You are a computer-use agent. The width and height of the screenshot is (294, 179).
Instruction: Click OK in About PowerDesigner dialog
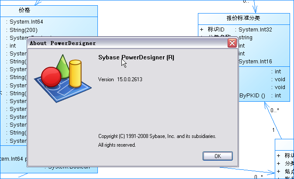tap(218, 156)
